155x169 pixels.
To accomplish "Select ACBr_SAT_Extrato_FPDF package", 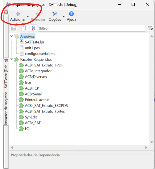I will 44,65.
